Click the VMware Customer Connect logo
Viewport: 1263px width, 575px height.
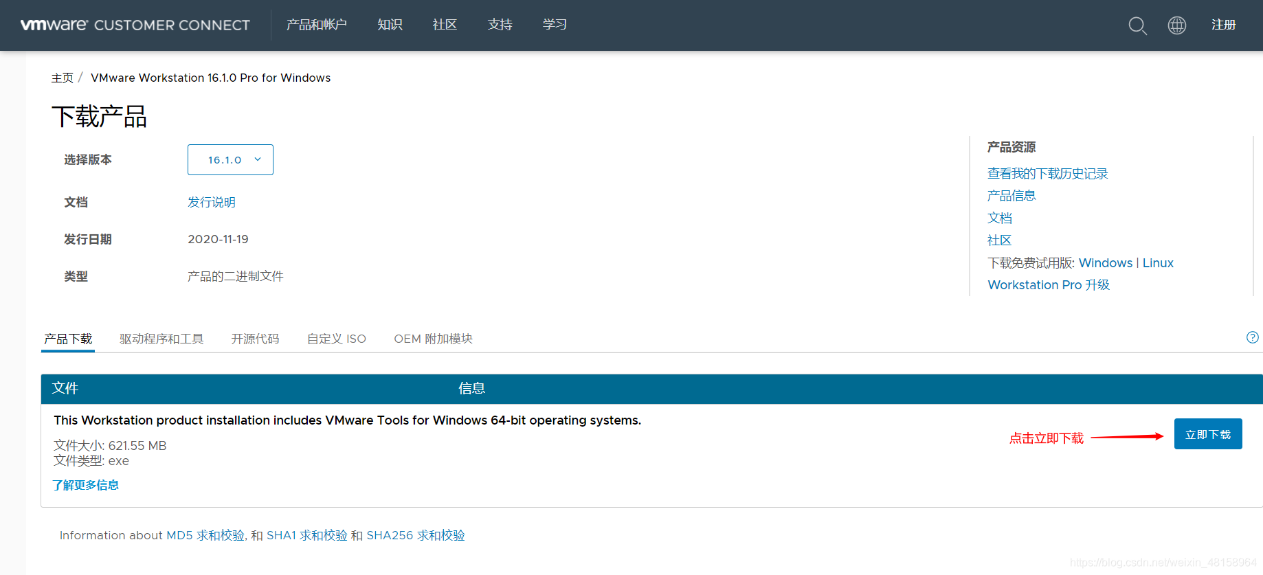(135, 25)
